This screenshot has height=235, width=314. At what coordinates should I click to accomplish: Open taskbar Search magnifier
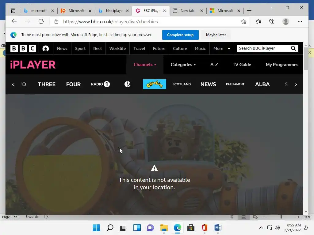point(110,228)
